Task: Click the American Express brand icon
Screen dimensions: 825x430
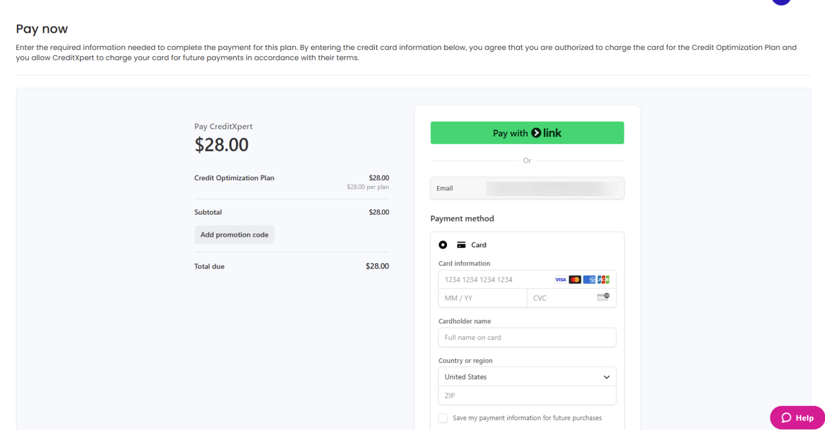Action: click(x=589, y=280)
